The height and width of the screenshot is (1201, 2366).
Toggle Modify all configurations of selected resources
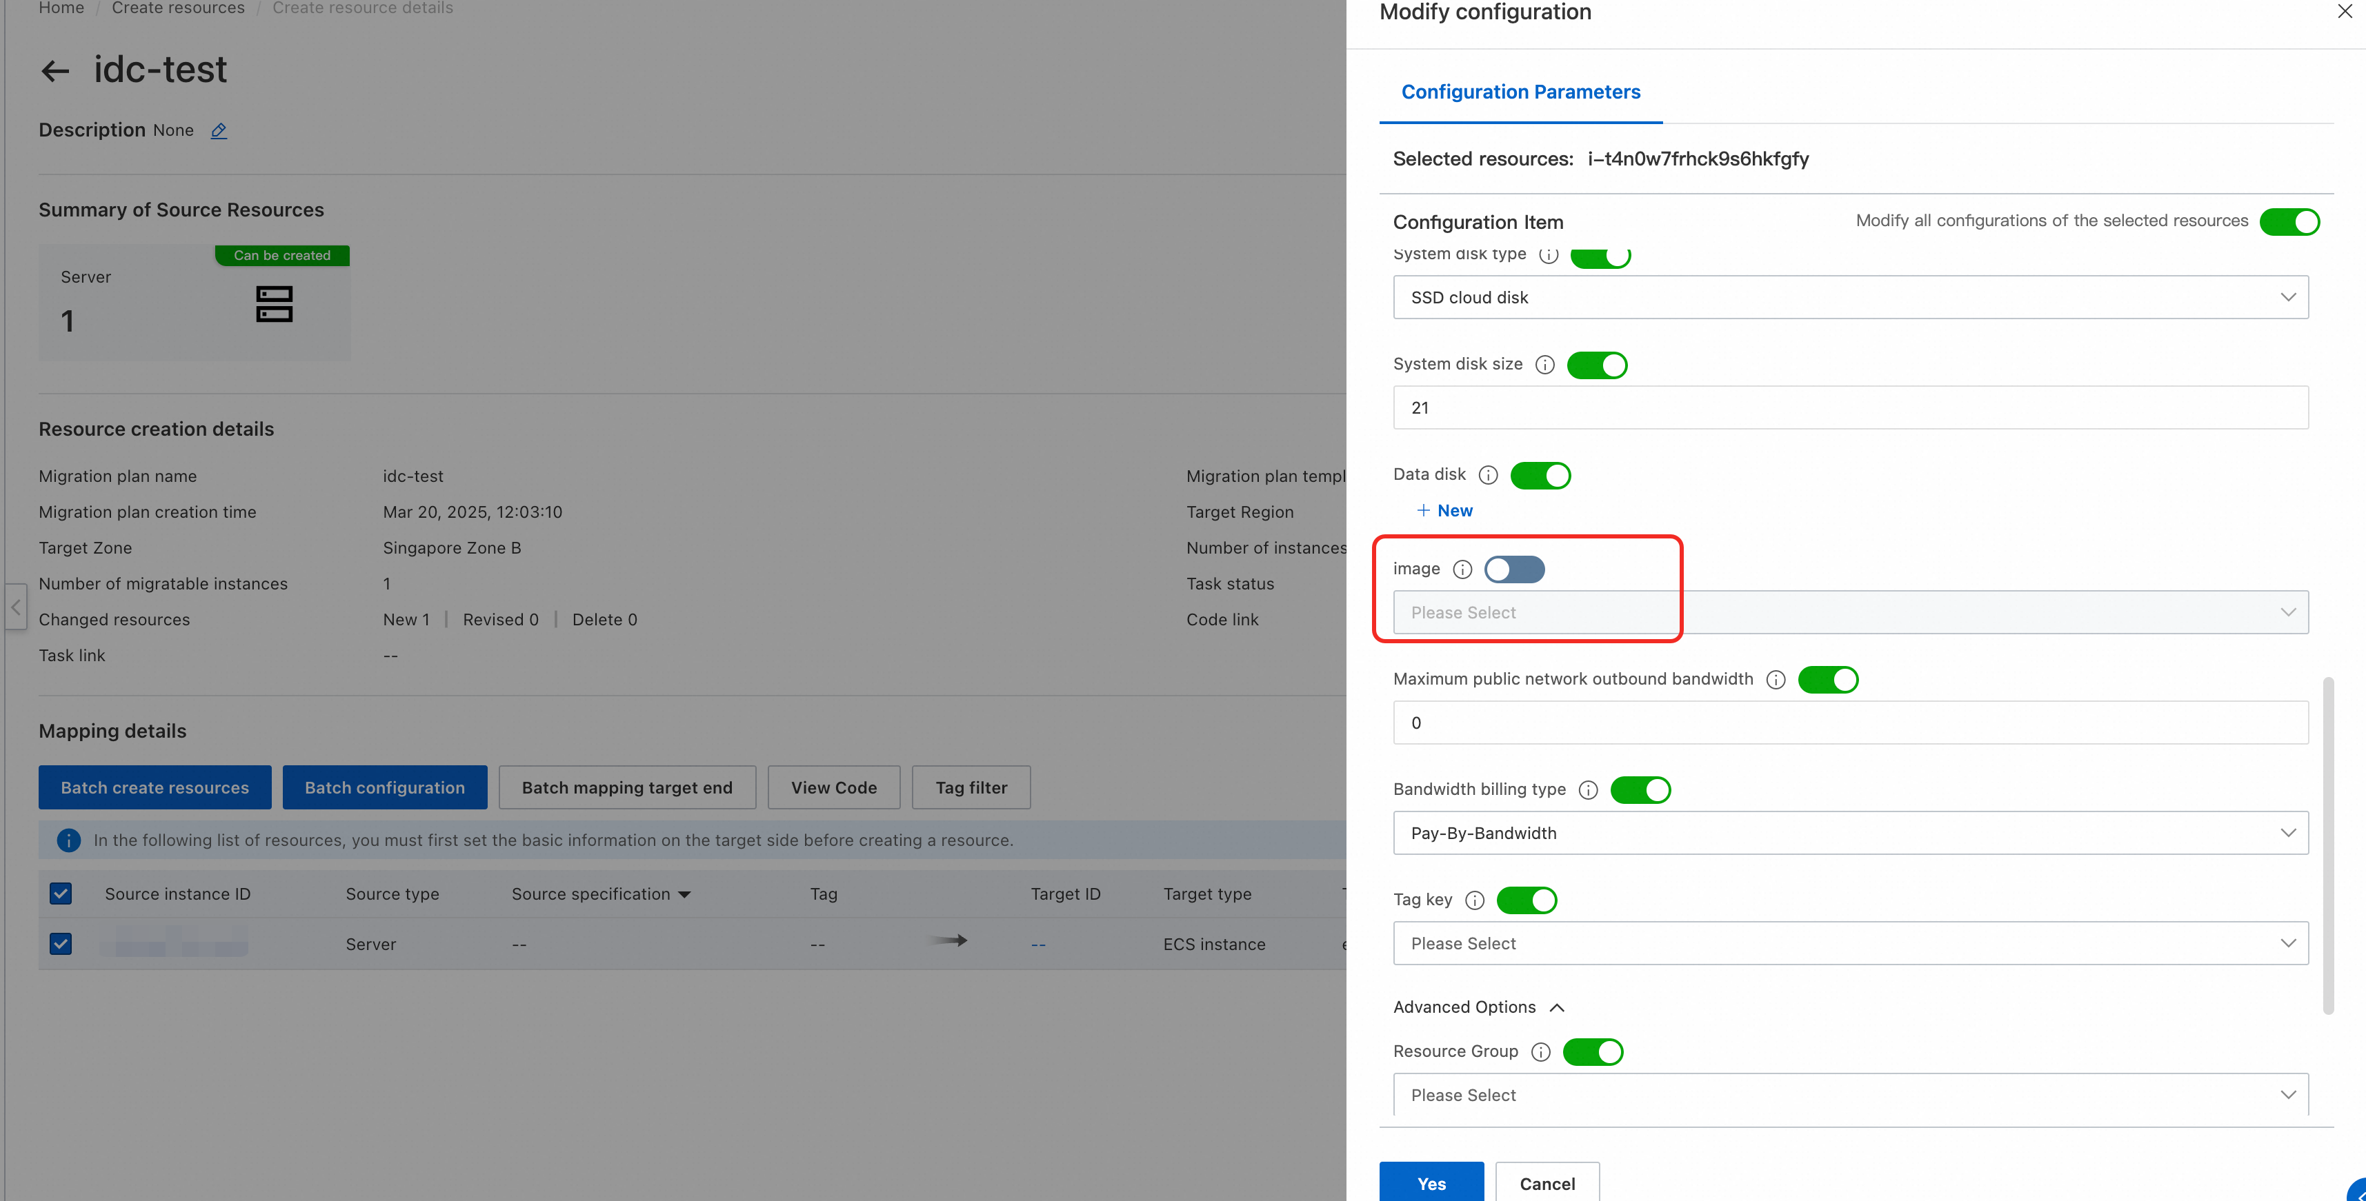(x=2289, y=222)
